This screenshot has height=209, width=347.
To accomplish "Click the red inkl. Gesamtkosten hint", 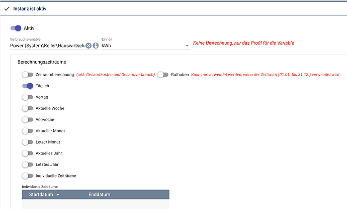I will coord(116,75).
